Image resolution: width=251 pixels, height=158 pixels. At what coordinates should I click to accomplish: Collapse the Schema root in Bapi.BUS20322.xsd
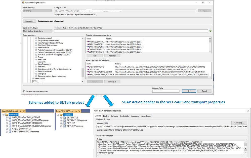(58, 115)
